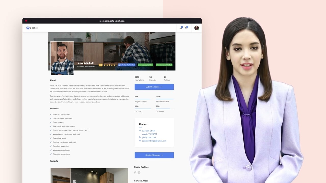Click the checkmark beside Leak detection and repair
326x183 pixels.
(51, 118)
